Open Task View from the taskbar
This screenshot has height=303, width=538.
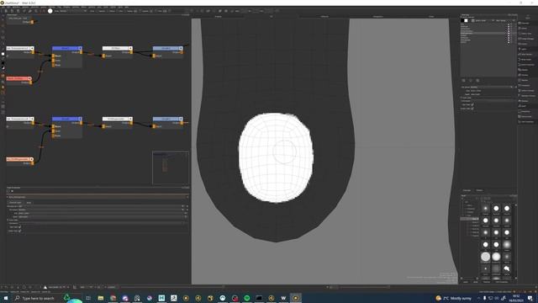[x=88, y=298]
